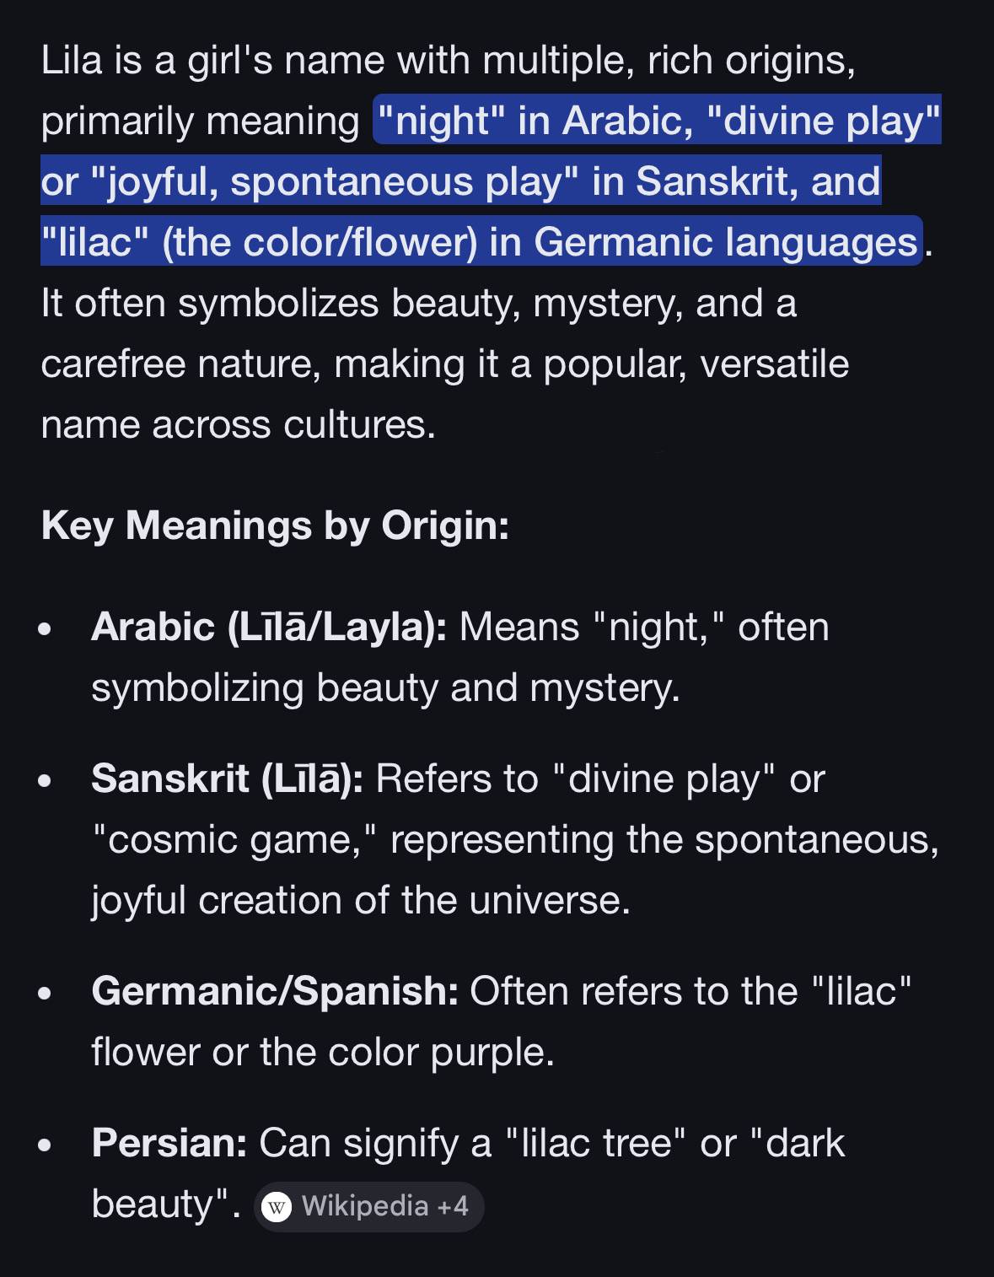Click the bold "Germanic/Spanish:" label
The height and width of the screenshot is (1277, 994).
(275, 991)
